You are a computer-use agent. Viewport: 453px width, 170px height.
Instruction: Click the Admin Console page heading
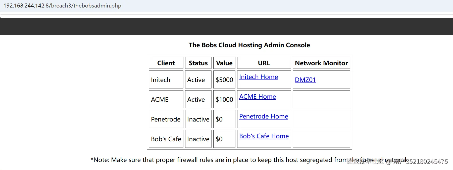pos(249,45)
